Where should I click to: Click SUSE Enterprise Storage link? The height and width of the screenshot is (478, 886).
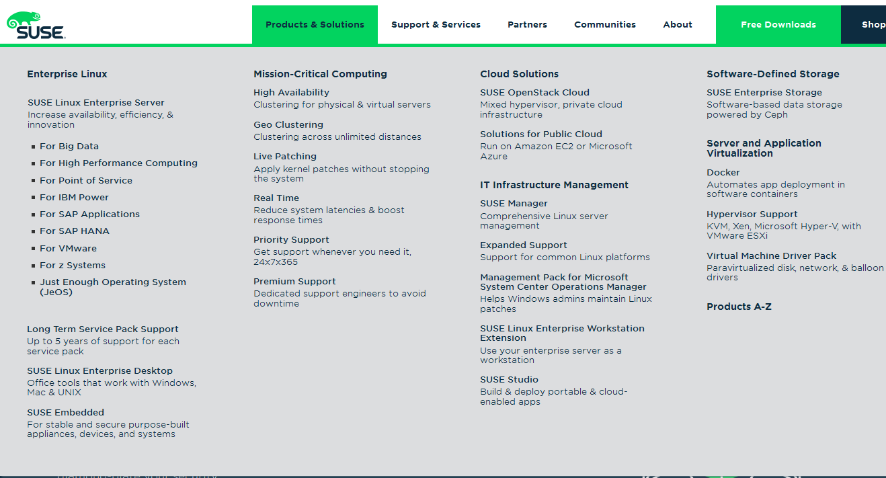pyautogui.click(x=764, y=93)
